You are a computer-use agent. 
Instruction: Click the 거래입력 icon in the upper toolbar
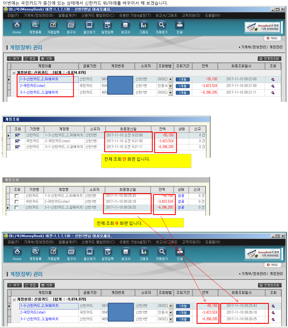tap(53, 25)
